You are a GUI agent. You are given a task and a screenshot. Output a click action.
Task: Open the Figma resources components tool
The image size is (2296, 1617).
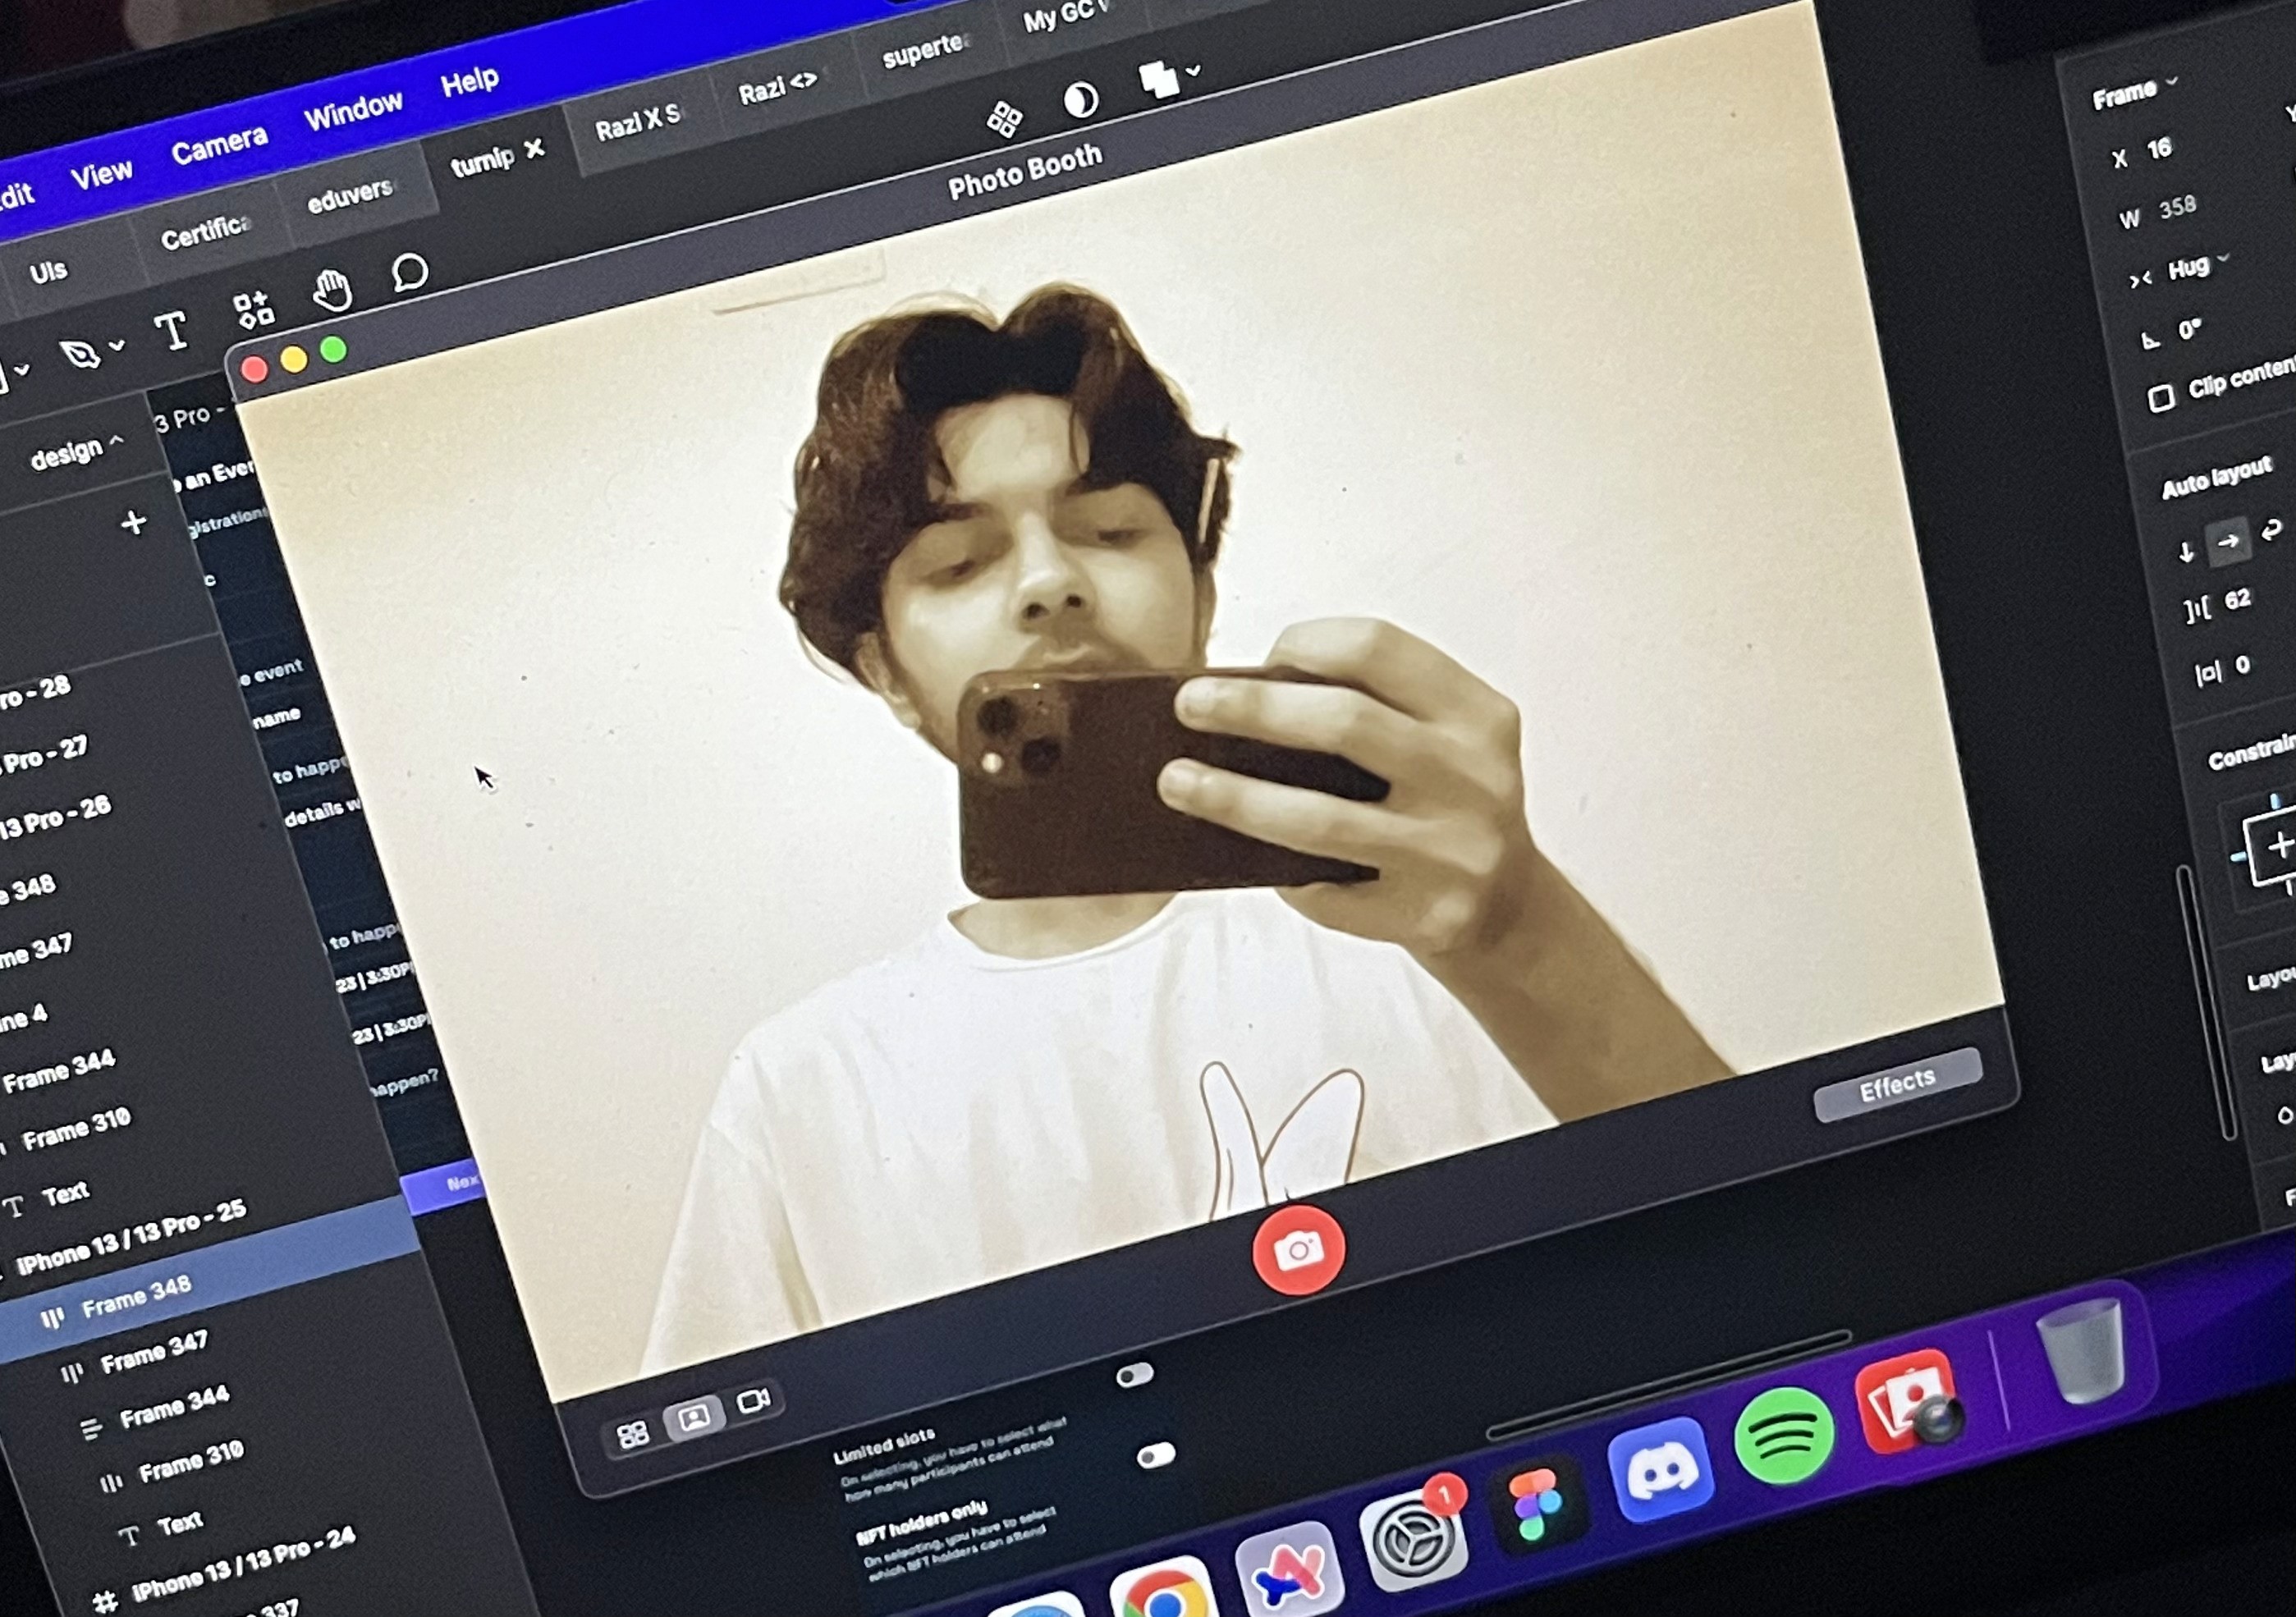[x=253, y=310]
